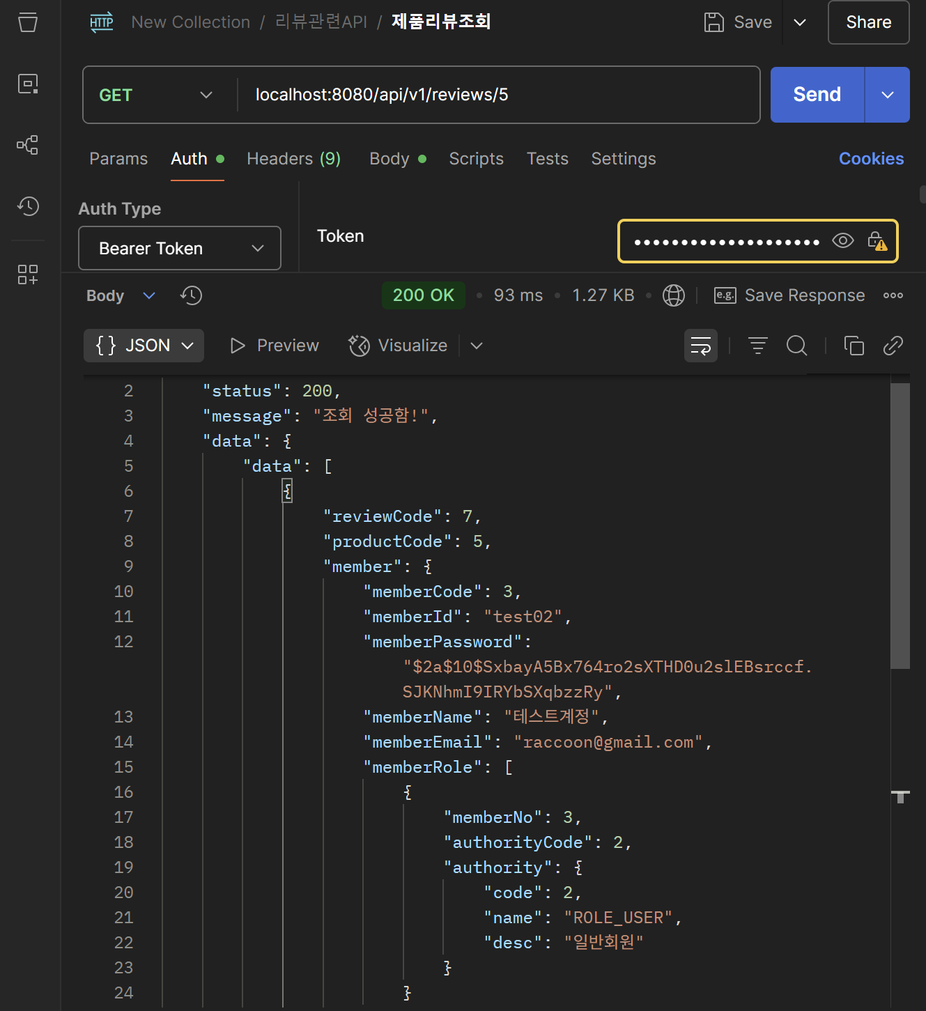926x1011 pixels.
Task: Click the network globe icon
Action: pyautogui.click(x=673, y=295)
